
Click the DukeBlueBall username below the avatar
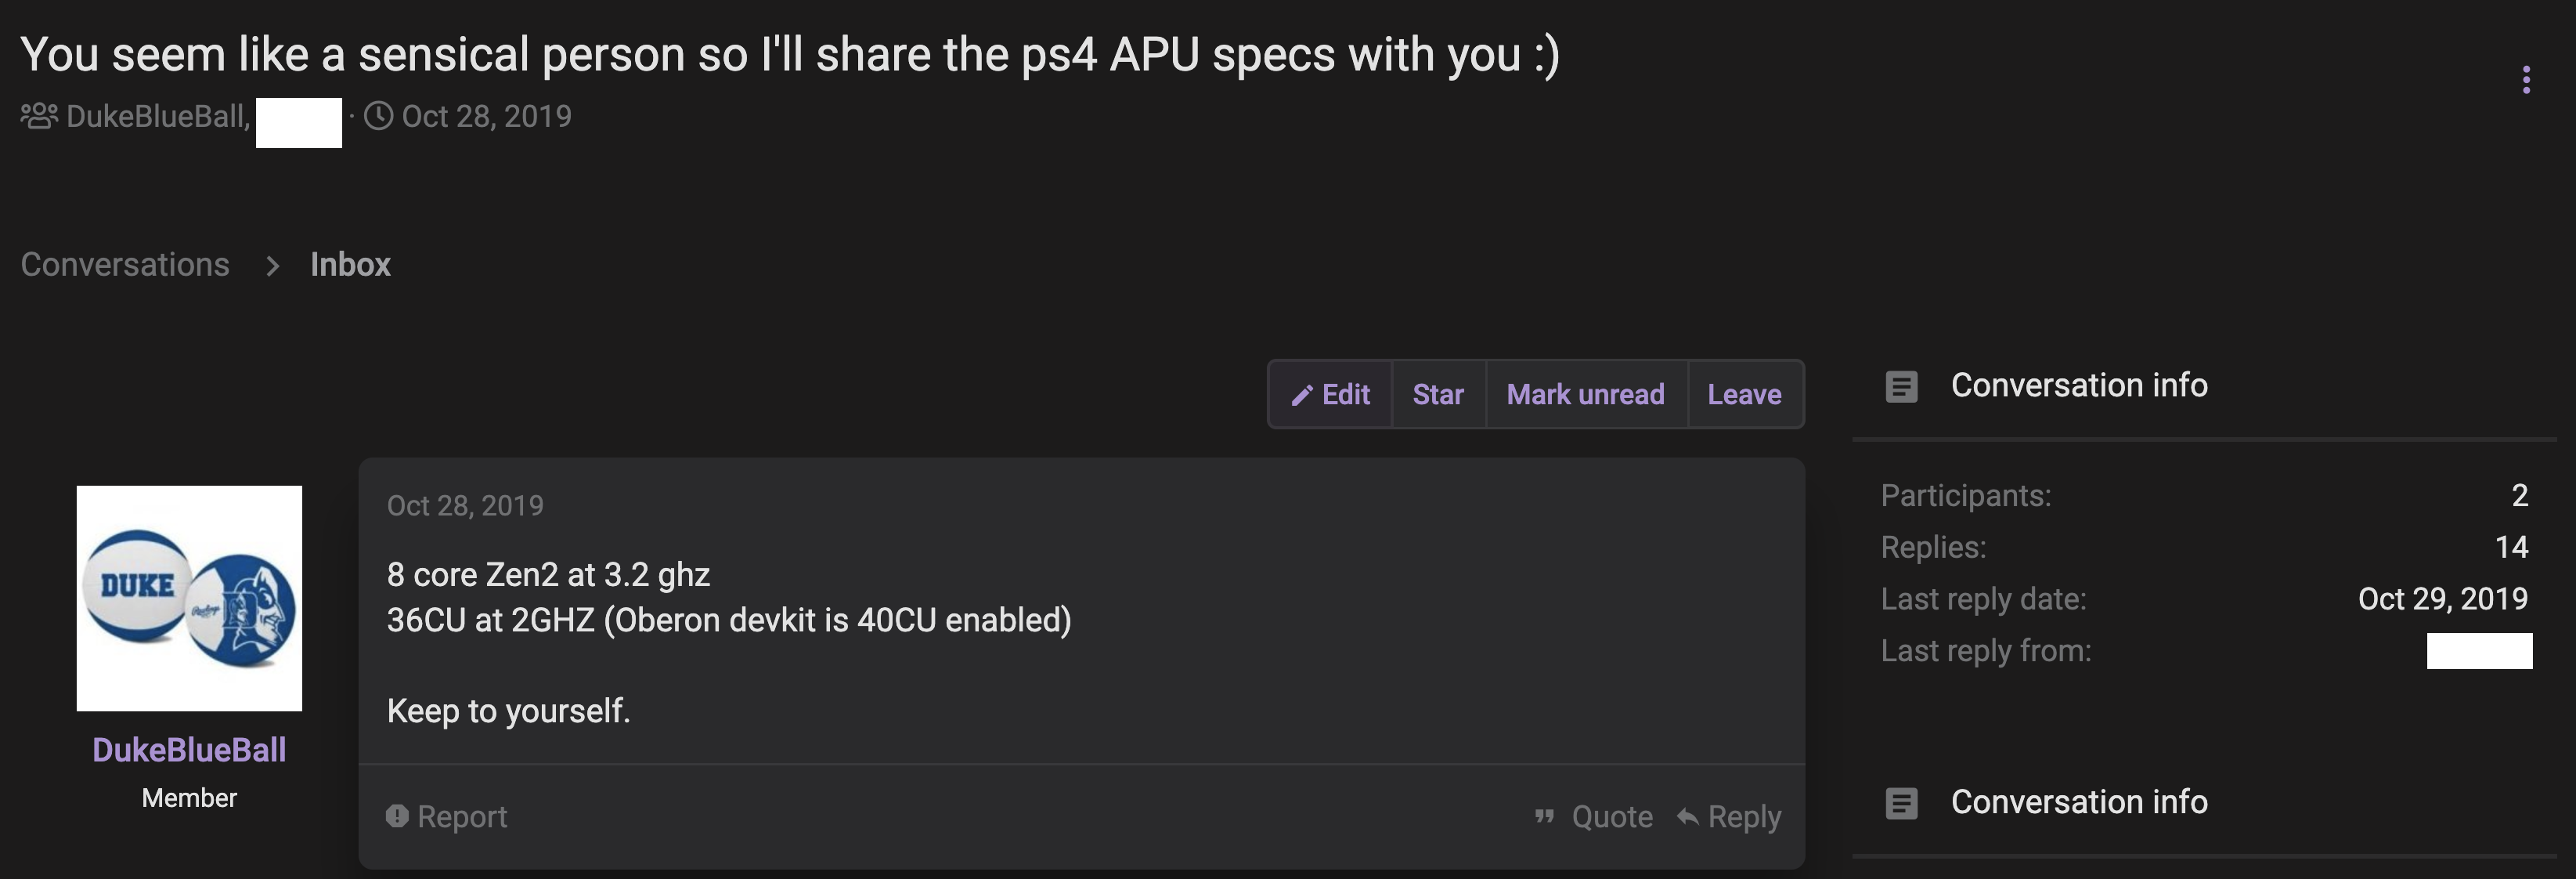(x=189, y=750)
